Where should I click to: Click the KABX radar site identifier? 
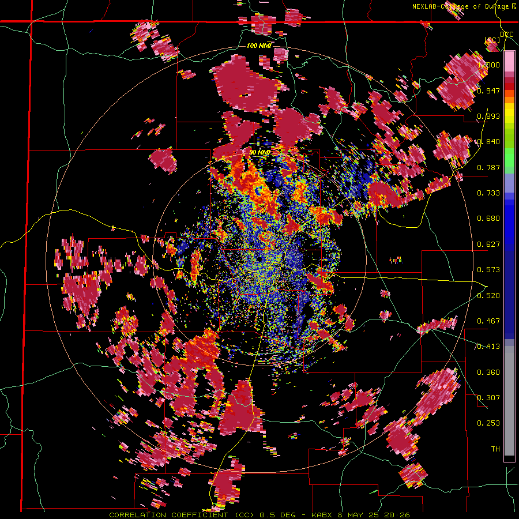click(x=322, y=515)
